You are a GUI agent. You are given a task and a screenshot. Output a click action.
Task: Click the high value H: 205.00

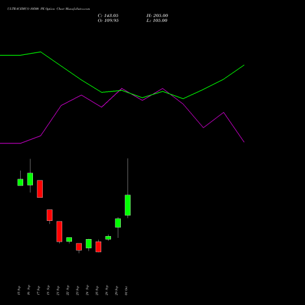coord(157,16)
